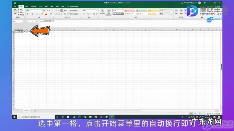Open the View ribbon tab
Screen dimensions: 234x131
[x=57, y=6]
